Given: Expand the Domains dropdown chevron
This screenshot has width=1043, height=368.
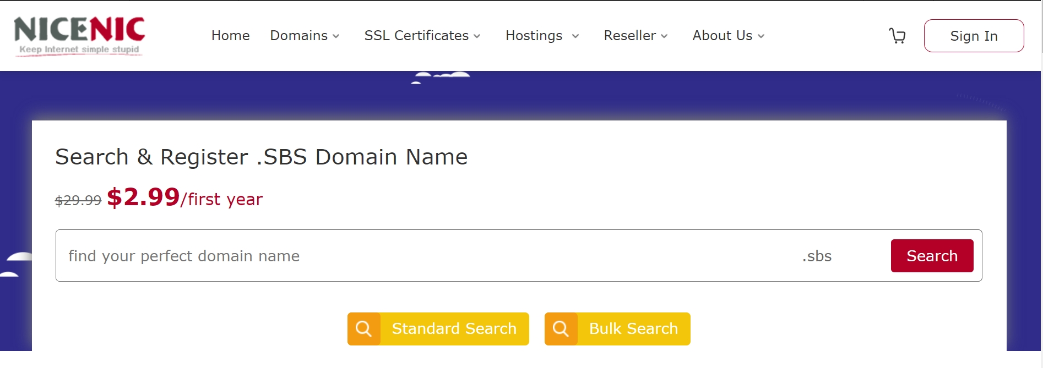Looking at the screenshot, I should [336, 36].
